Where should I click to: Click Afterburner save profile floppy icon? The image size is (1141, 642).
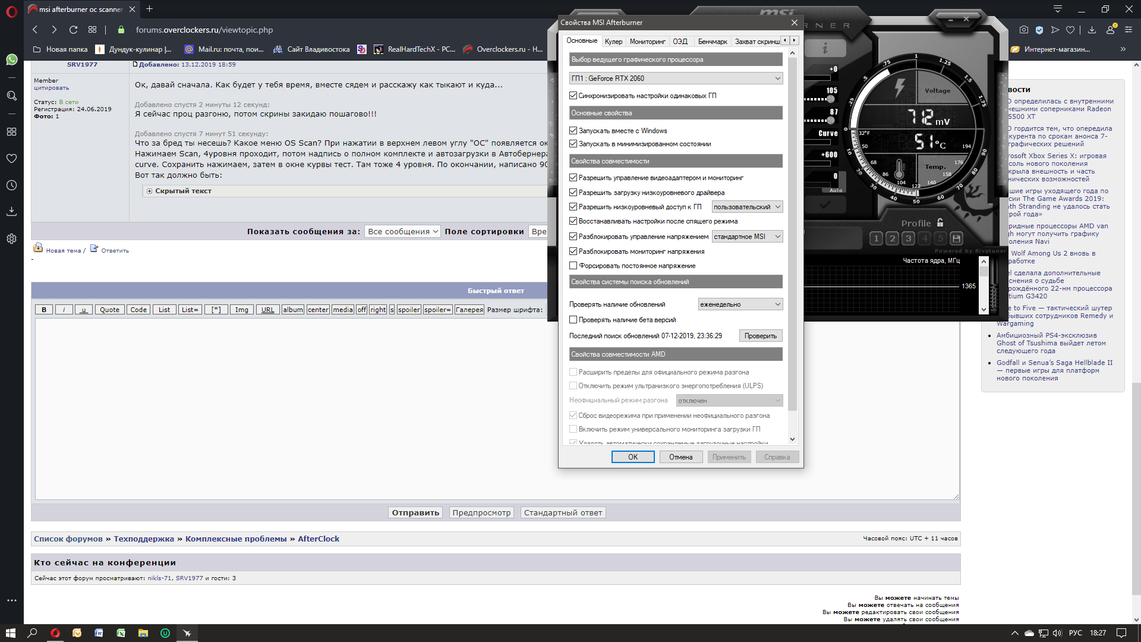(x=956, y=238)
